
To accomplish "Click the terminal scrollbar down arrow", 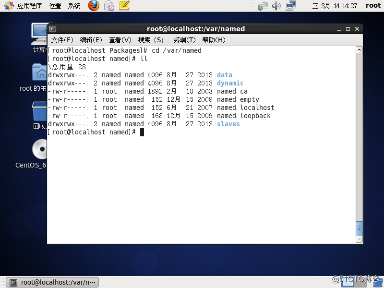I will pos(359,239).
